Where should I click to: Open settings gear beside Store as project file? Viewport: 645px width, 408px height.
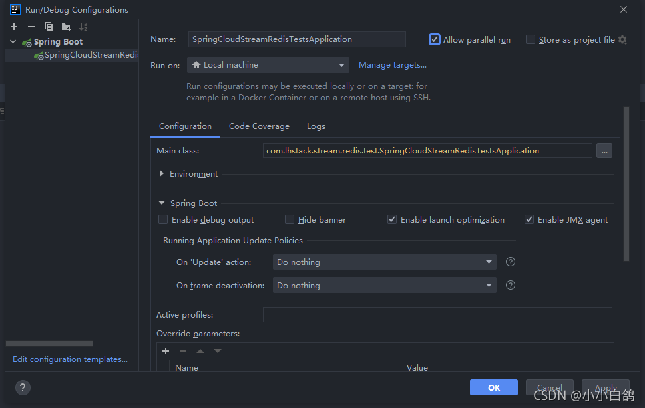622,40
